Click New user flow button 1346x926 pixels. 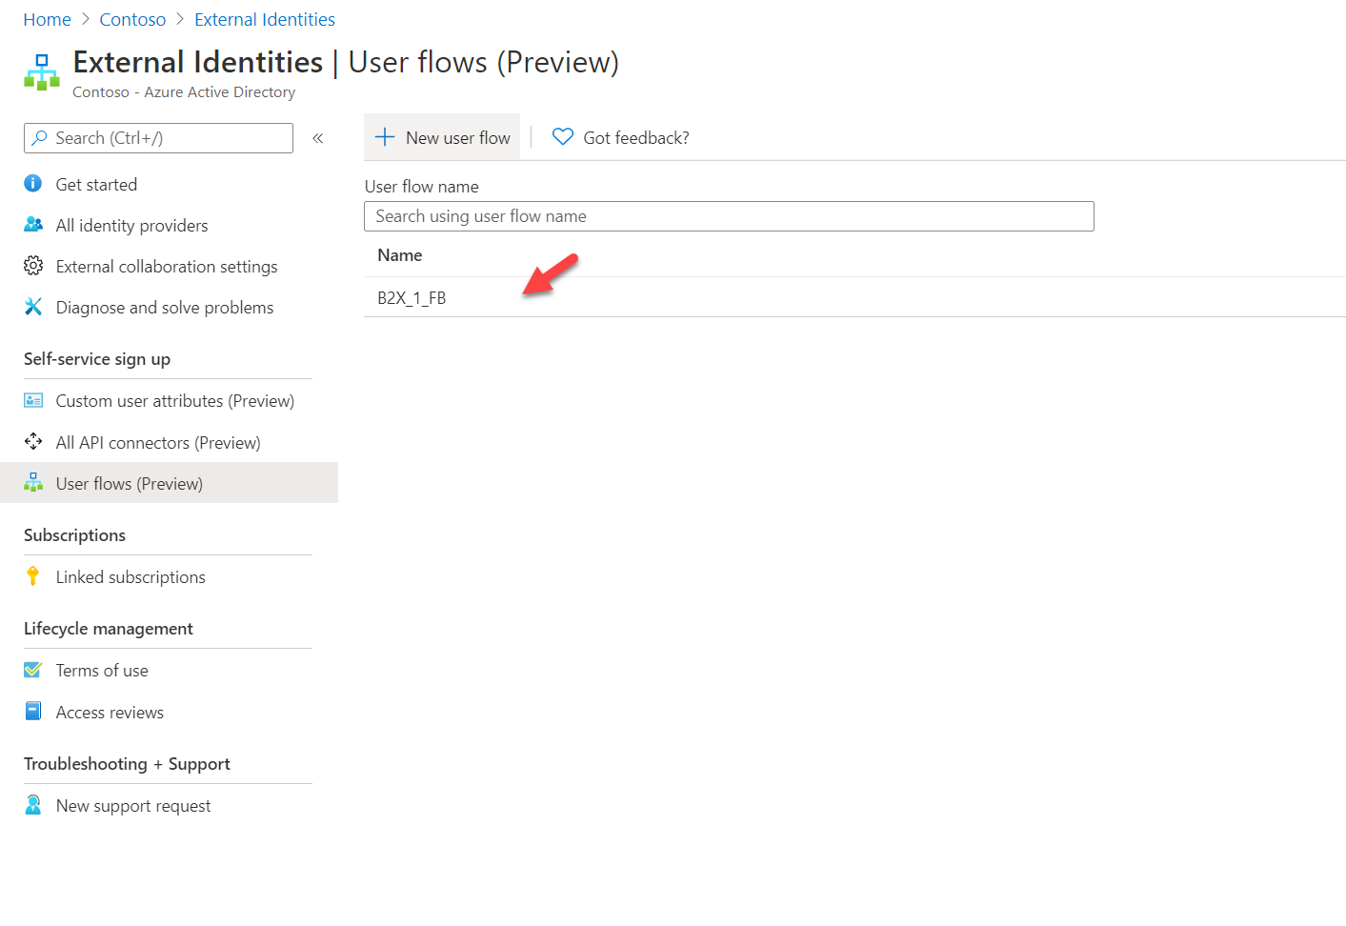(442, 137)
